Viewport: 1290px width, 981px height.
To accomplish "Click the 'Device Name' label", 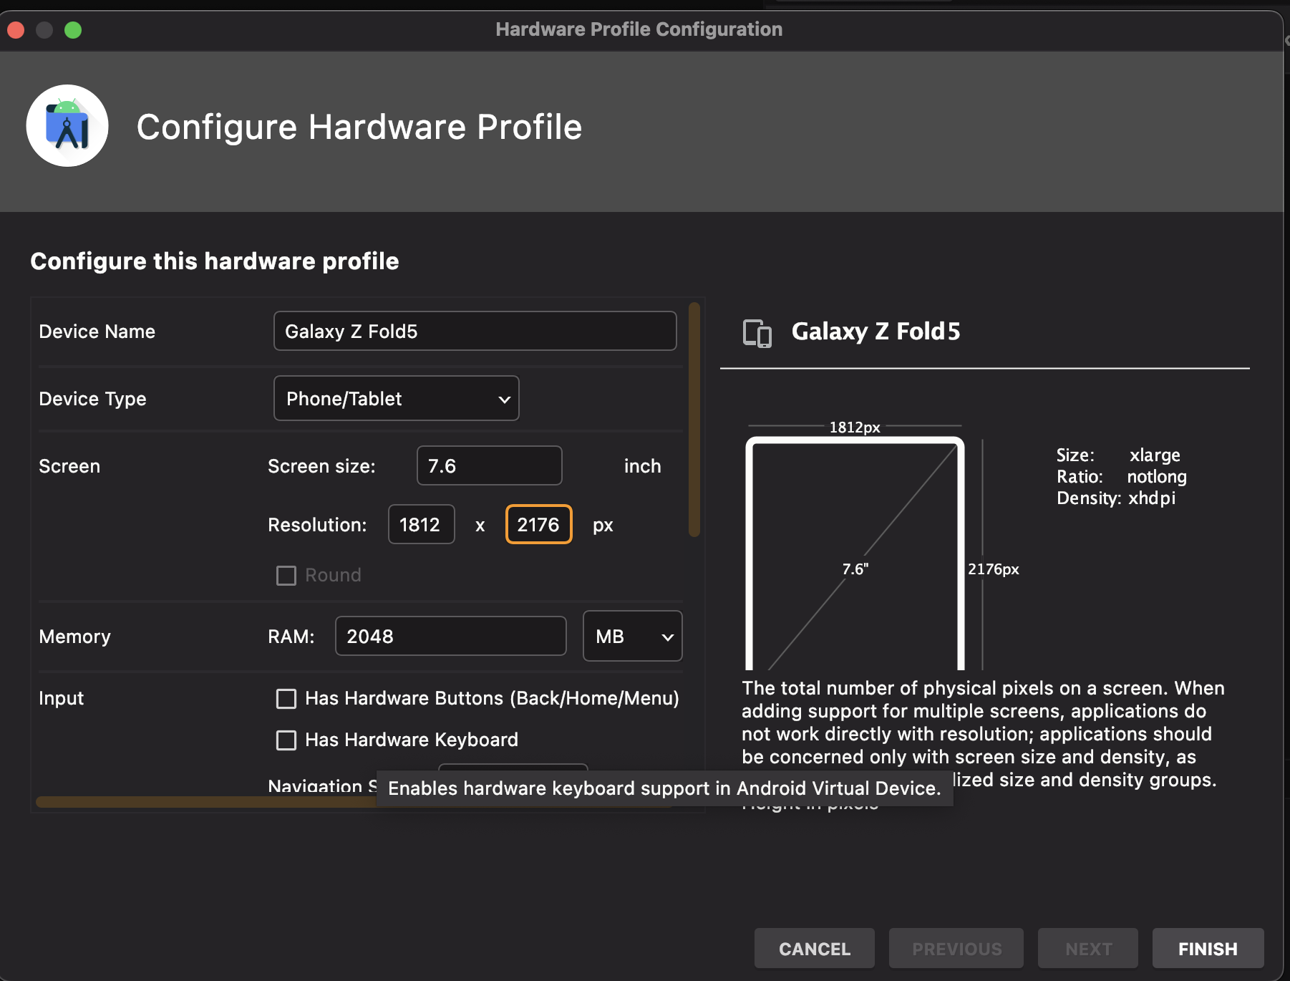I will (x=97, y=332).
